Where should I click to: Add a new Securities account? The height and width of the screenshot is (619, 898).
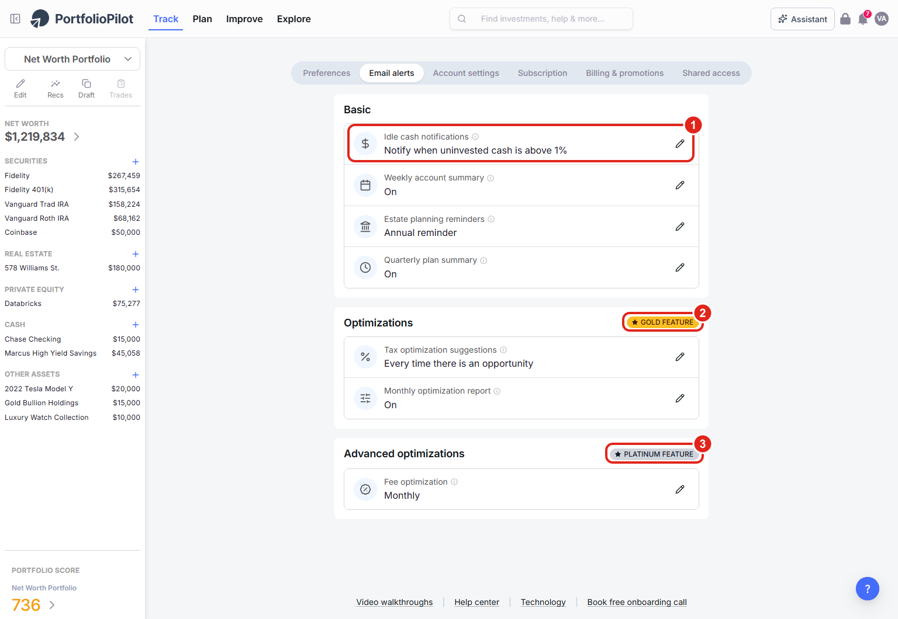pos(136,162)
